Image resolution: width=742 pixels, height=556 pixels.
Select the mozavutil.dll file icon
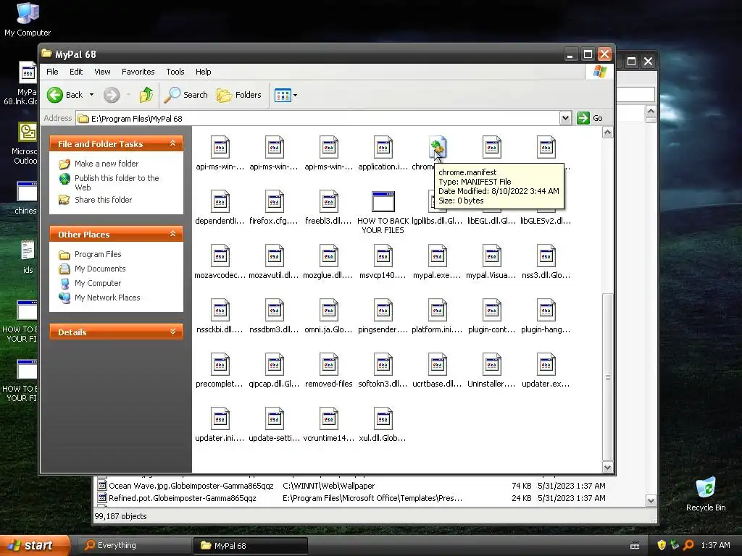(275, 256)
